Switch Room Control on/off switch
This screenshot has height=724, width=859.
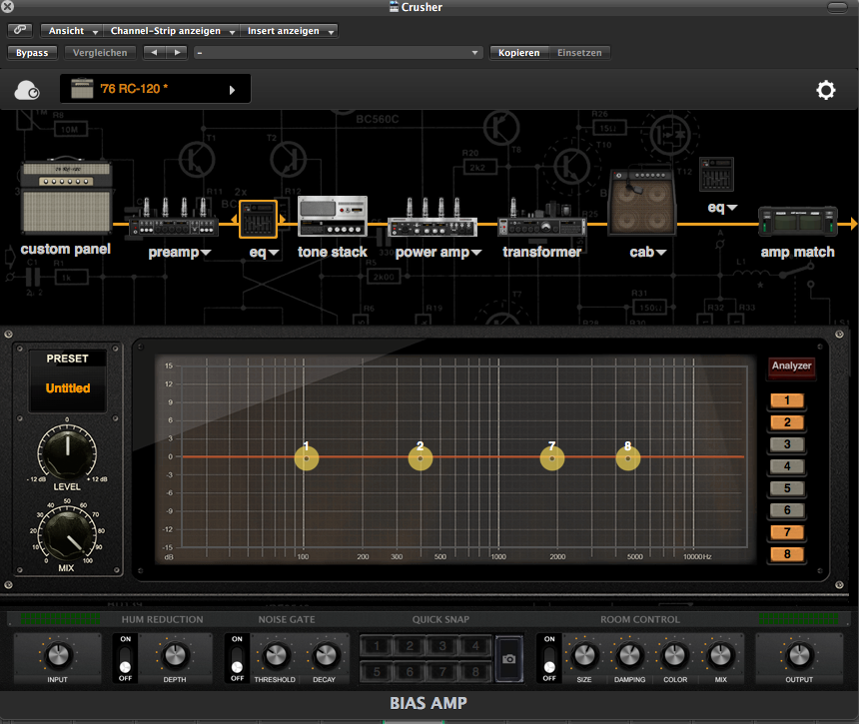point(549,659)
